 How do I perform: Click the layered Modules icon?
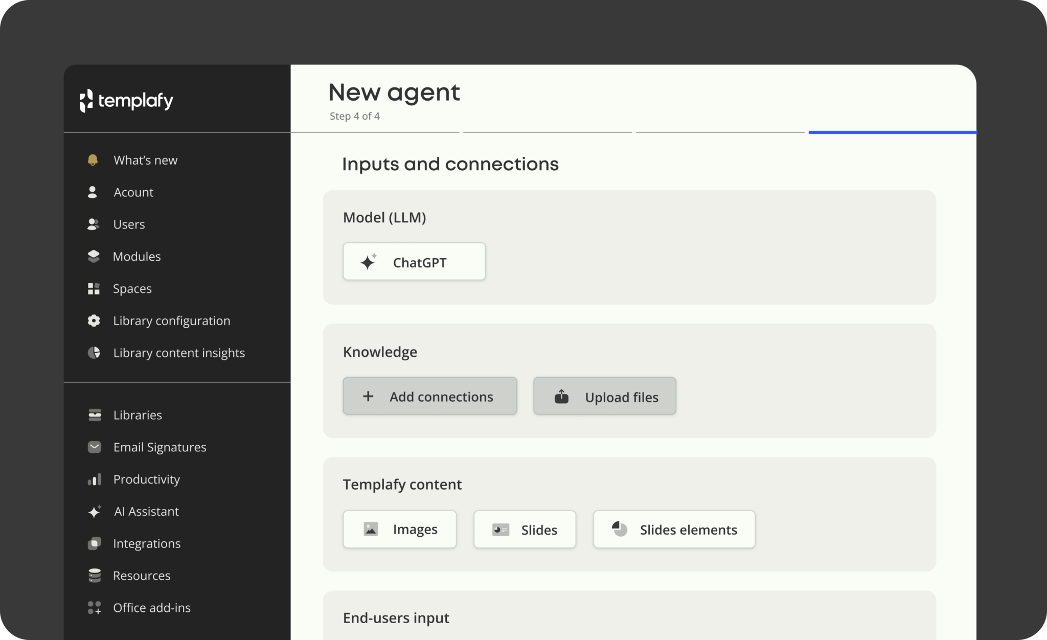pyautogui.click(x=94, y=256)
